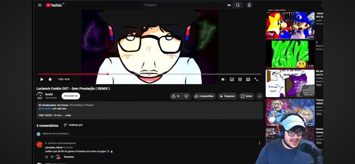Open the Koniiii channel name link

pyautogui.click(x=49, y=94)
